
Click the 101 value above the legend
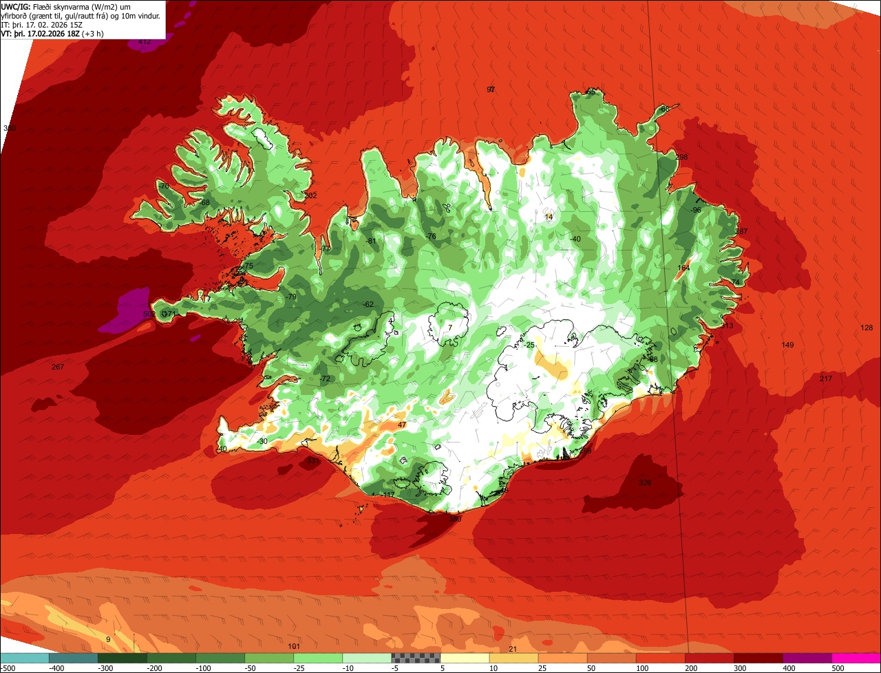[294, 646]
